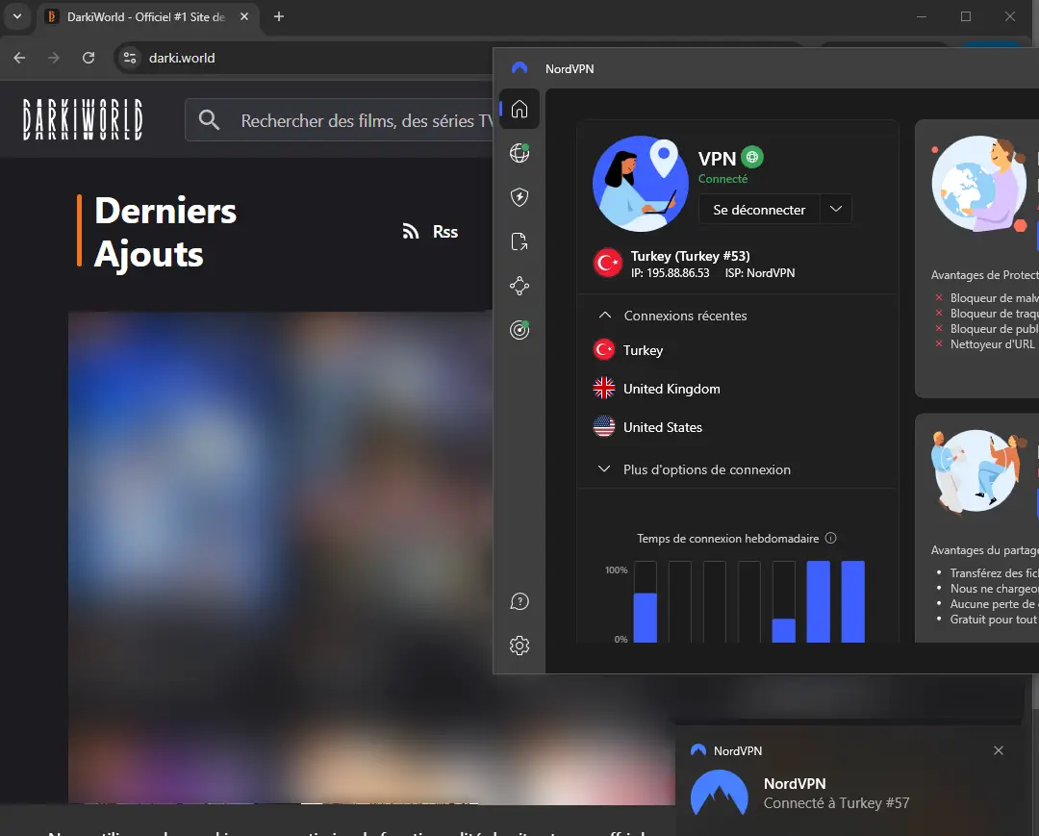
Task: Click the Turkey flag of current server
Action: (x=607, y=263)
